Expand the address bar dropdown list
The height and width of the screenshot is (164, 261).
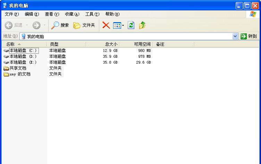click(235, 36)
